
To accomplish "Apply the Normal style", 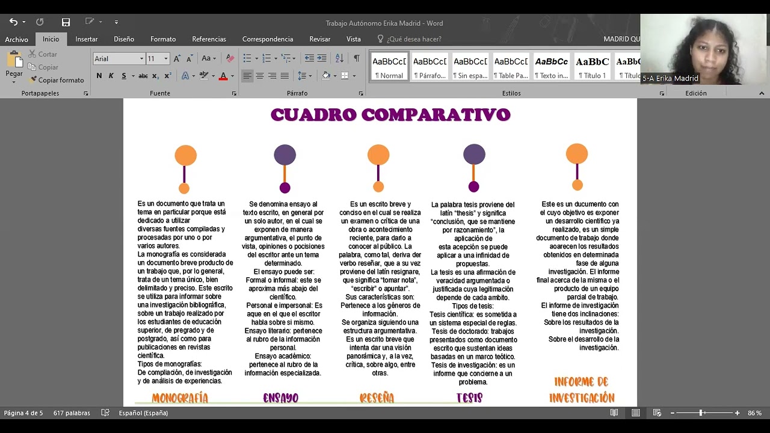I will (389, 66).
